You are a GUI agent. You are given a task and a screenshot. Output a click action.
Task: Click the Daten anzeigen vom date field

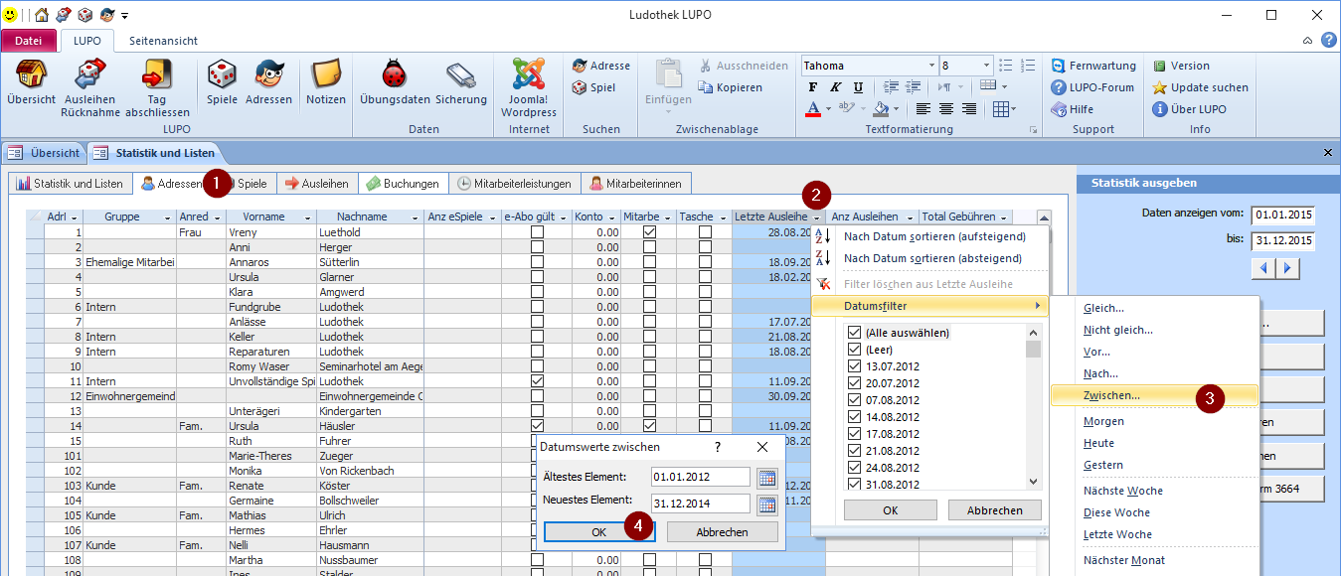tap(1282, 215)
